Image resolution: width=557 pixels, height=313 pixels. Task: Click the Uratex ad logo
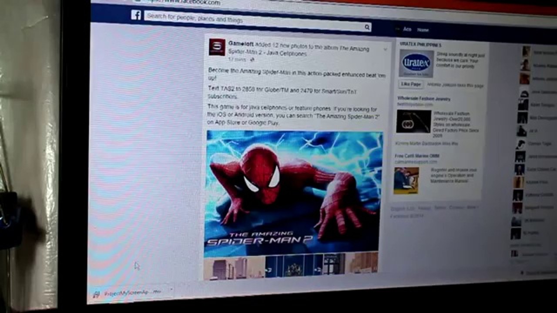[416, 64]
